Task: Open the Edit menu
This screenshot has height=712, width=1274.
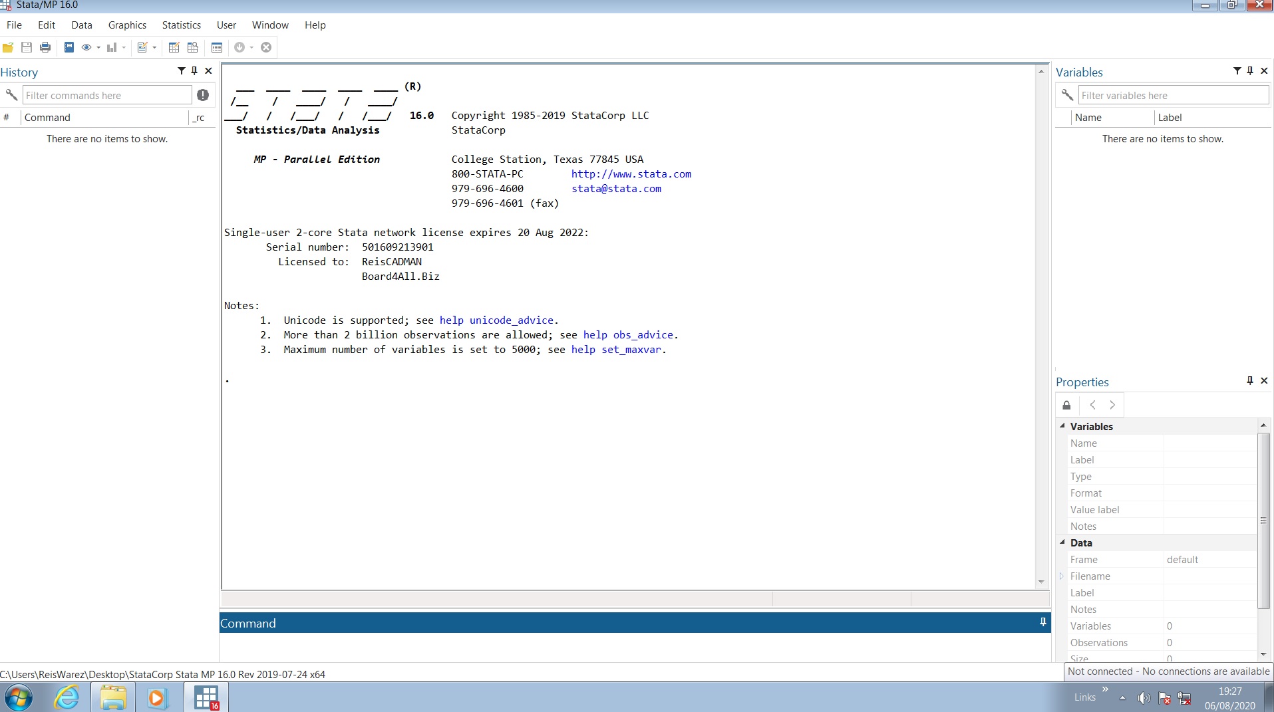Action: click(47, 25)
